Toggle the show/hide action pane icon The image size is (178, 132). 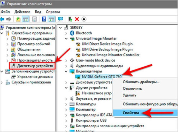pyautogui.click(x=51, y=19)
